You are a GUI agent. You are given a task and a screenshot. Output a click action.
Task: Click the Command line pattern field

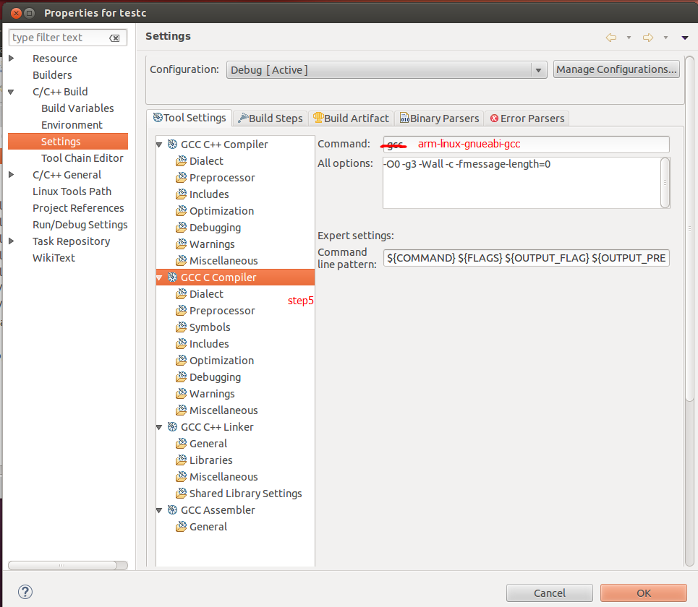click(526, 258)
